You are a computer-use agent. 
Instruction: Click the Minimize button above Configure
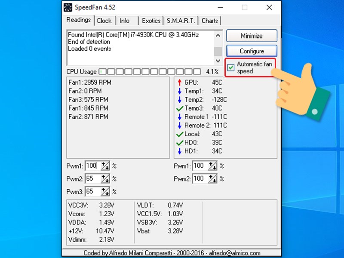pyautogui.click(x=252, y=36)
